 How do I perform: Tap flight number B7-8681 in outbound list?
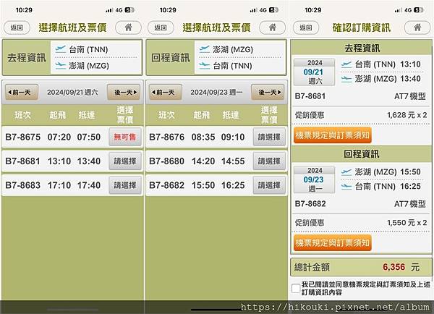tap(23, 161)
